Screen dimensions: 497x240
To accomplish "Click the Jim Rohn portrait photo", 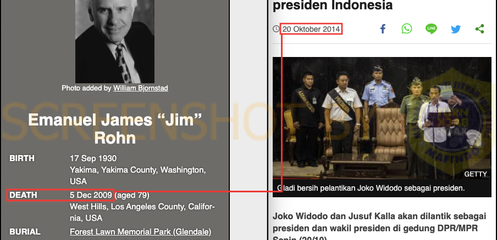I will pyautogui.click(x=115, y=41).
